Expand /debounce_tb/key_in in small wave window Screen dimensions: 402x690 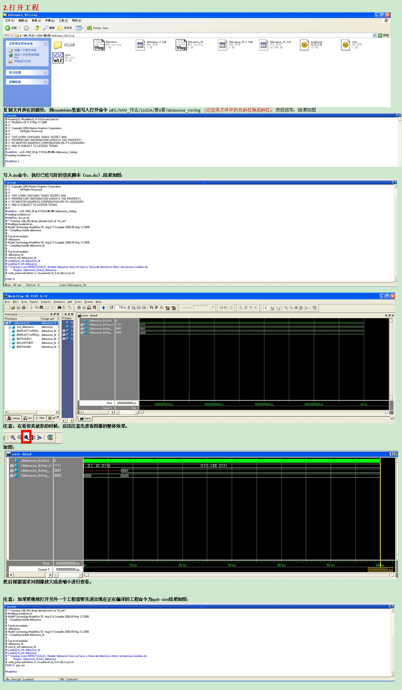(x=82, y=325)
